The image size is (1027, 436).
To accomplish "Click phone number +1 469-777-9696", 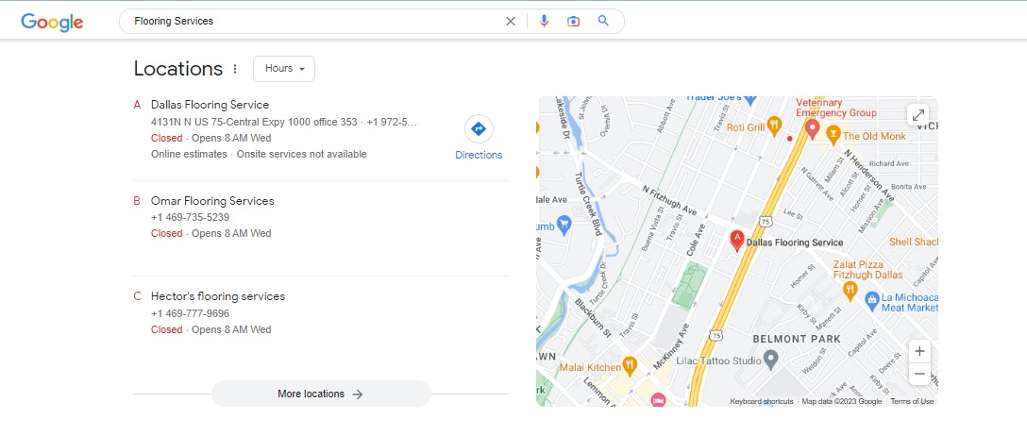I will click(x=190, y=313).
